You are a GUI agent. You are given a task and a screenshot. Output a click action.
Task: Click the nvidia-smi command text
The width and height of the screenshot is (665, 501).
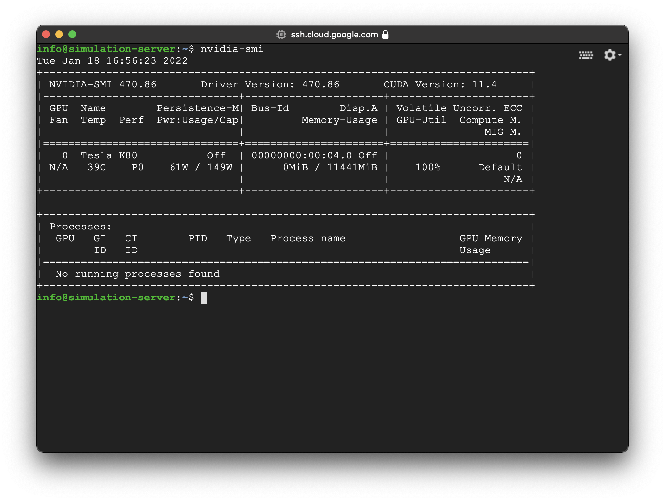pos(232,49)
